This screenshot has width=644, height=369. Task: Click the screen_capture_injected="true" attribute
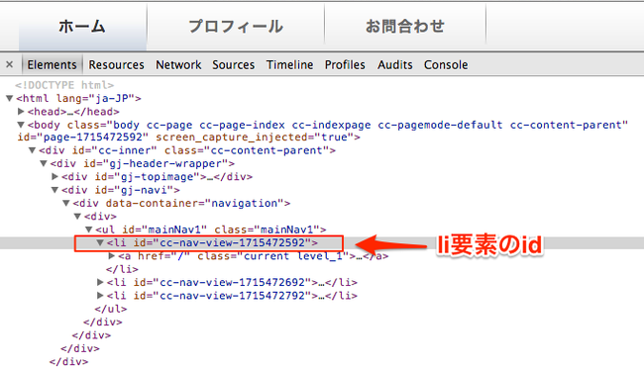tap(255, 137)
